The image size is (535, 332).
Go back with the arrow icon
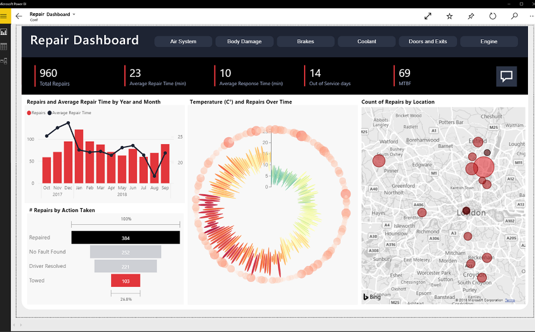point(19,16)
